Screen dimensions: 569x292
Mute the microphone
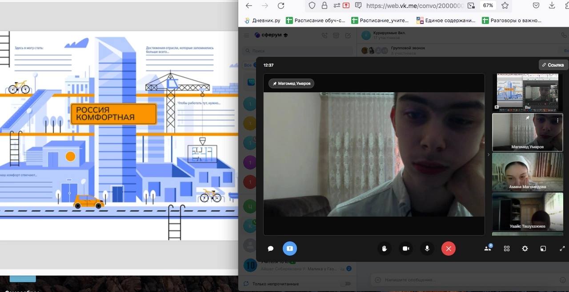click(x=427, y=249)
